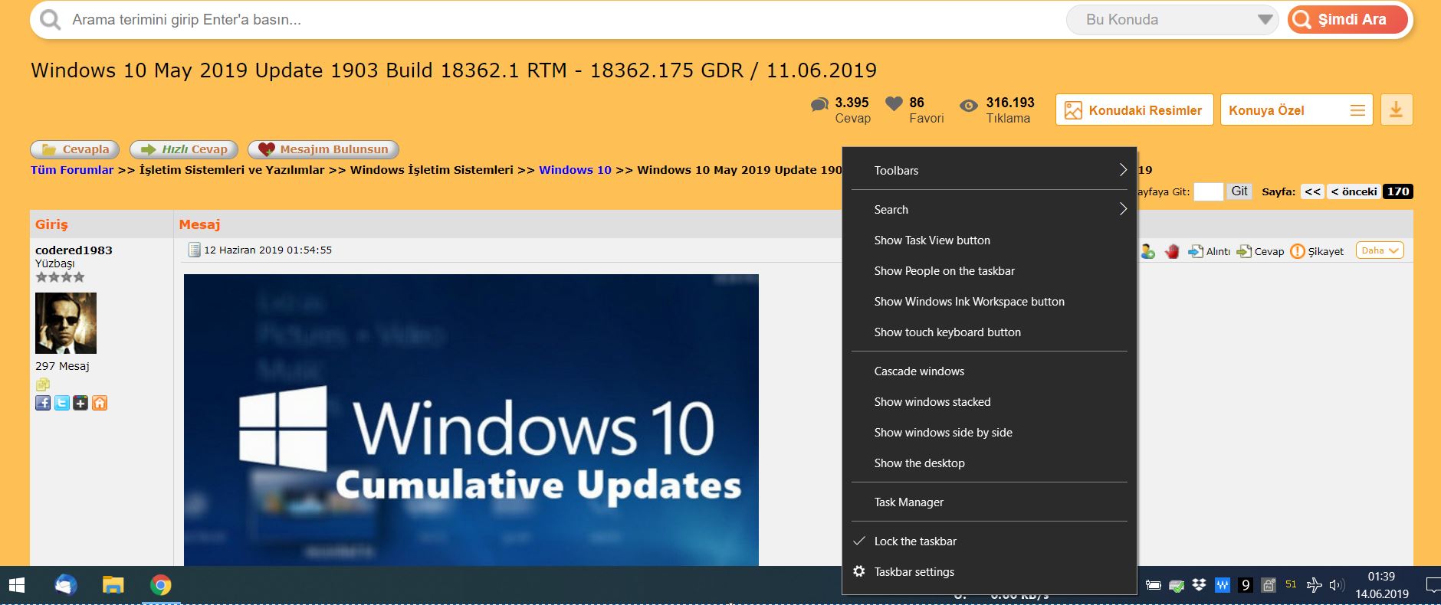
Task: Click the orange home icon under codered1983
Action: (100, 403)
